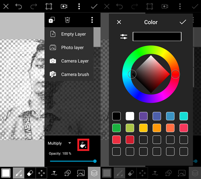Open the color sliders adjustment icon
This screenshot has width=201, height=179.
point(124,37)
